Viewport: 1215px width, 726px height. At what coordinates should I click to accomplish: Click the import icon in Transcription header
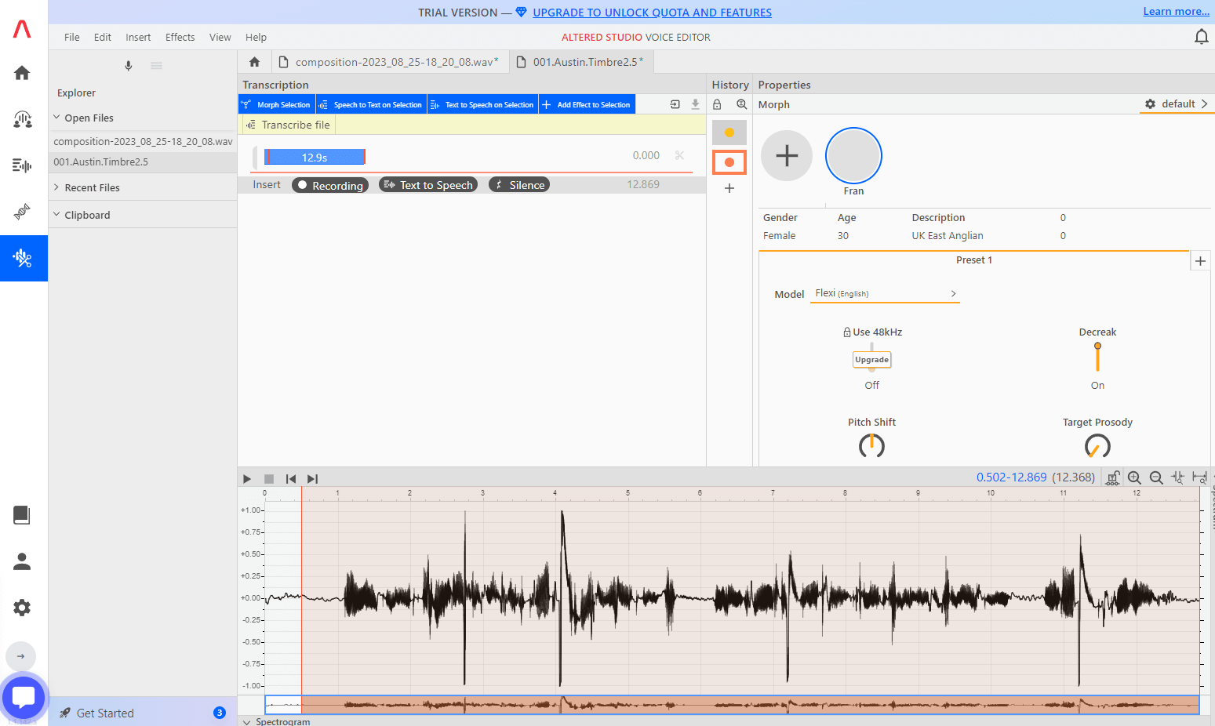tap(675, 104)
